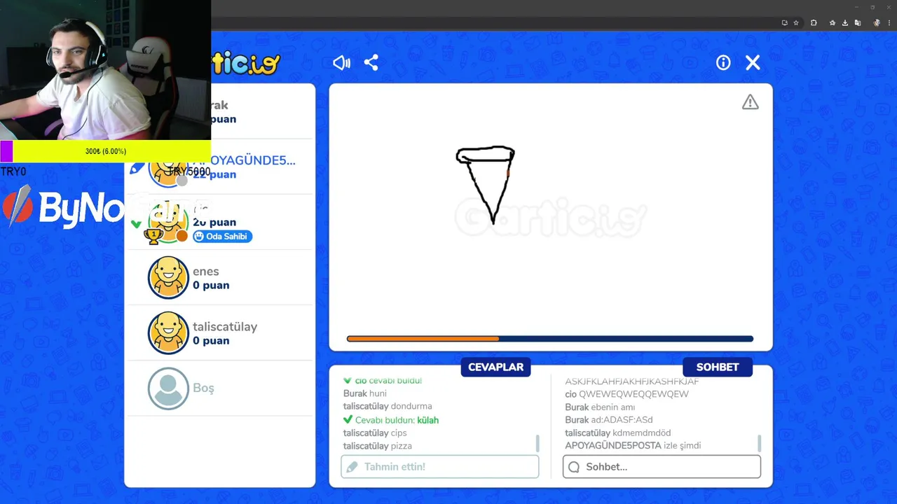
Task: Click the chat list scrollbar
Action: coord(760,443)
